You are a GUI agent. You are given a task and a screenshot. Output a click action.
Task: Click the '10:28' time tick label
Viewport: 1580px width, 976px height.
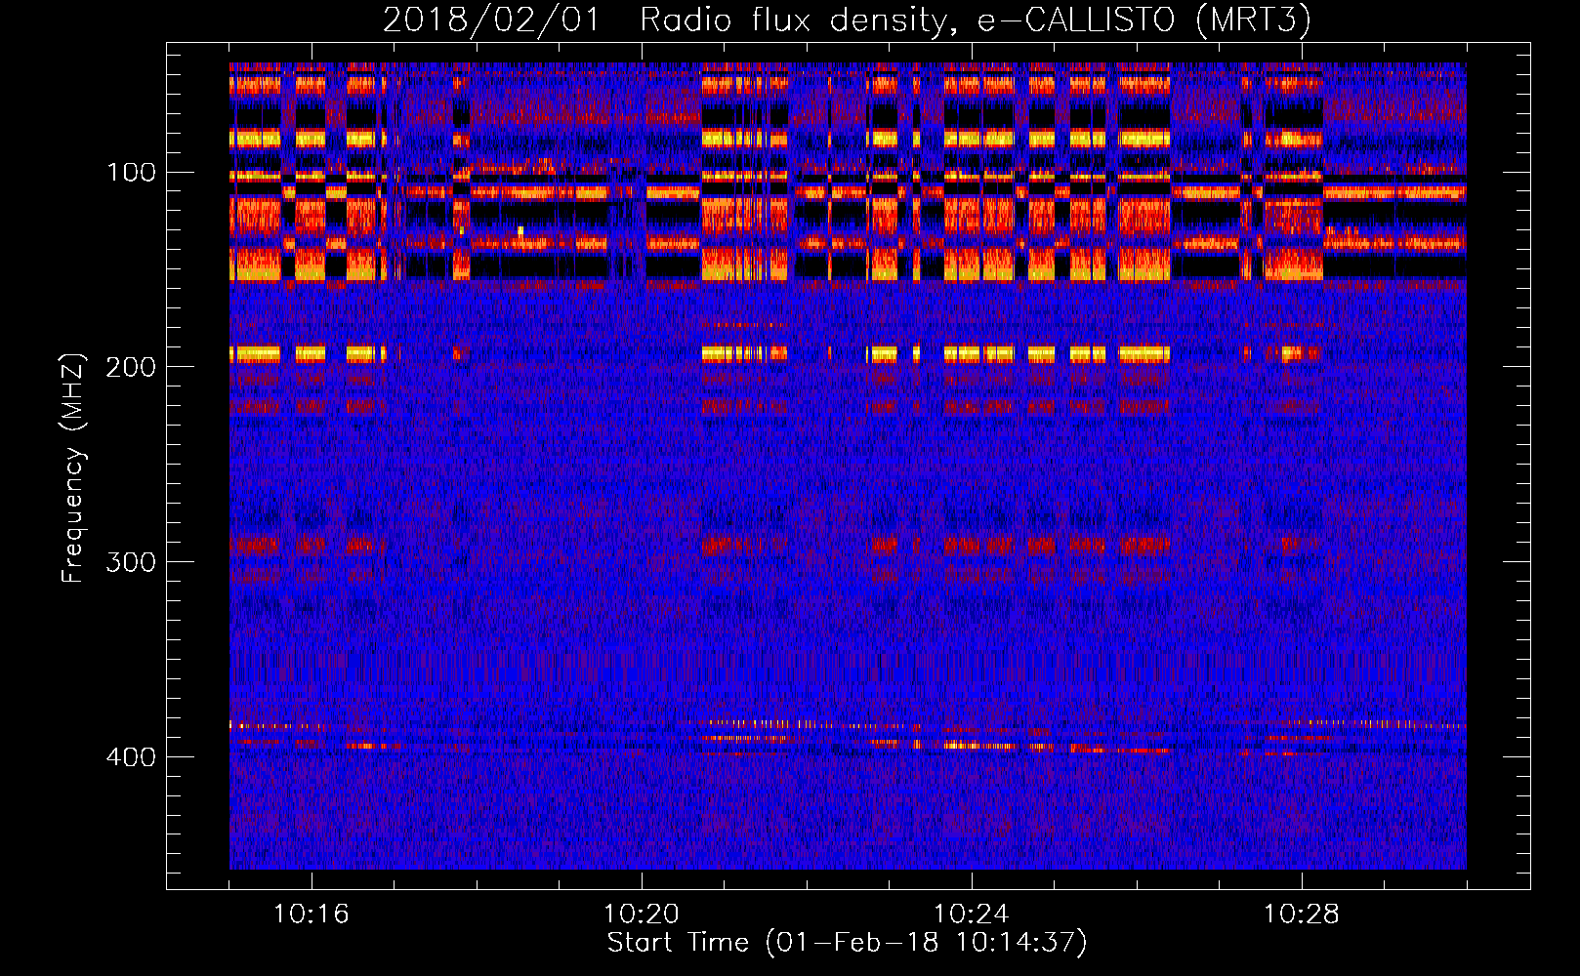(1302, 915)
